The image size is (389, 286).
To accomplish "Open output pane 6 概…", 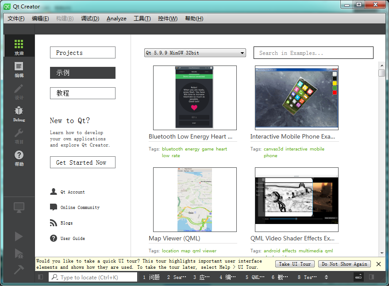I will point(280,277).
